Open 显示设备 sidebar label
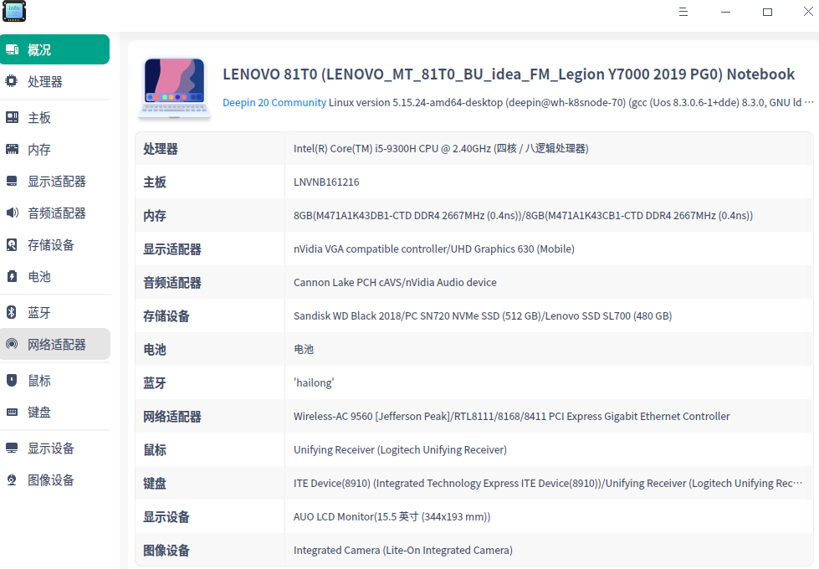Screen dimensions: 819x569 point(51,449)
